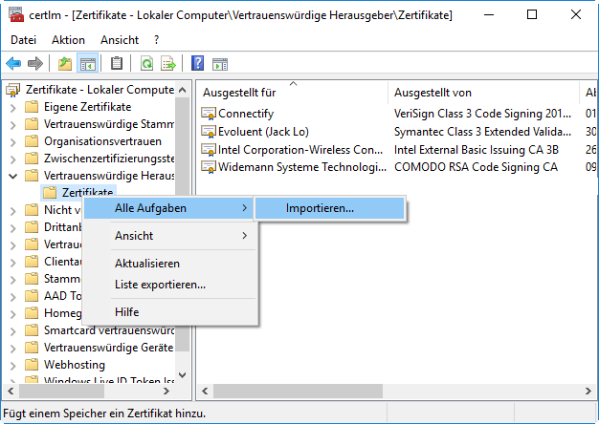Image resolution: width=599 pixels, height=424 pixels.
Task: Open the Aktion menu
Action: tap(69, 40)
